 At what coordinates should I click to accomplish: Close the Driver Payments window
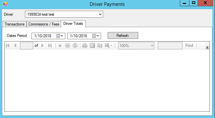[205, 3]
